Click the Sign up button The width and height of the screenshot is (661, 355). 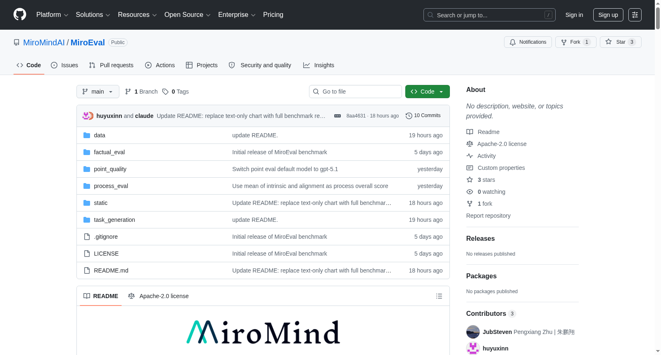[x=608, y=15]
